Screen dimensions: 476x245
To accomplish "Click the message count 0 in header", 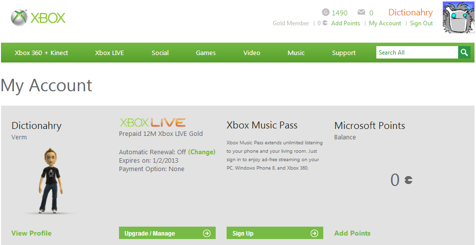I will pyautogui.click(x=371, y=13).
